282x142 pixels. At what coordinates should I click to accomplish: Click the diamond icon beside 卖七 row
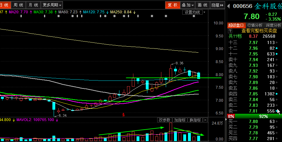pos(276,77)
